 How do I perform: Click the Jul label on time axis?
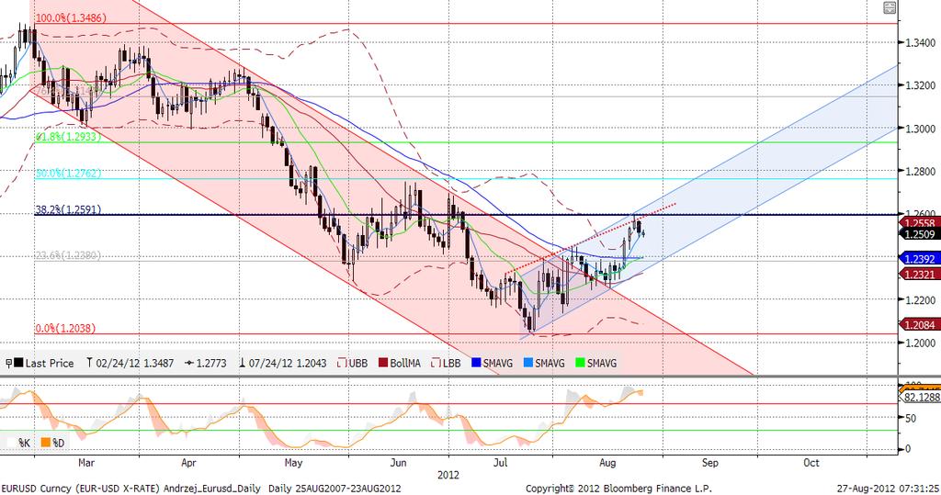click(500, 463)
